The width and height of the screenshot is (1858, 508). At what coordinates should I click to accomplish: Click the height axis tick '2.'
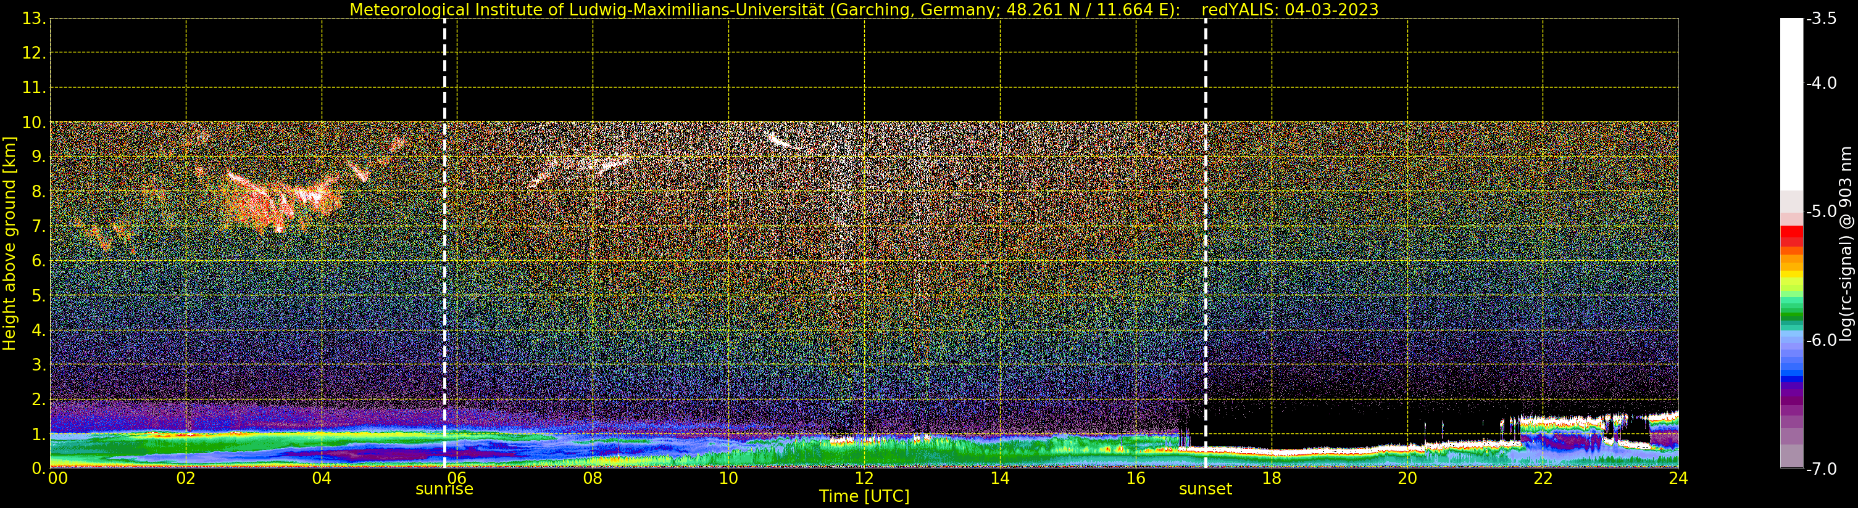point(40,399)
